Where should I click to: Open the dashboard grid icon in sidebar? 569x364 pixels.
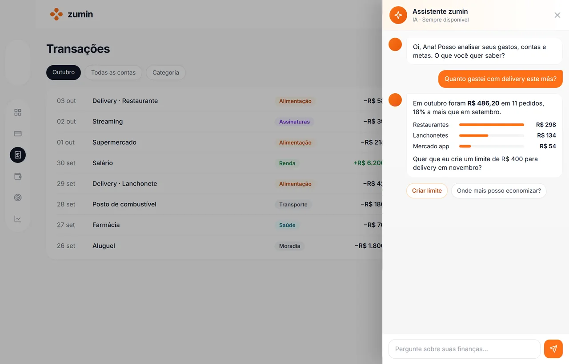pos(18,112)
